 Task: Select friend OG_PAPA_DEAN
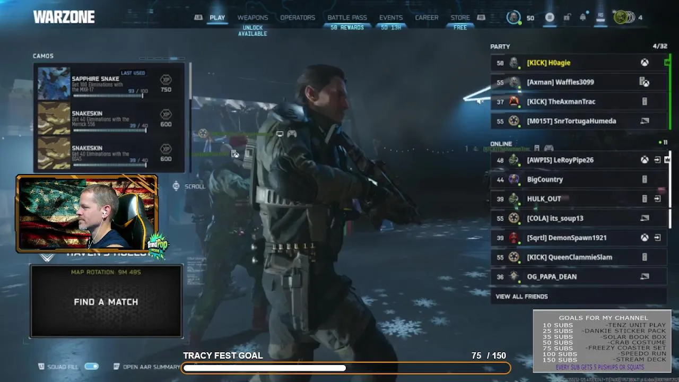coord(578,276)
